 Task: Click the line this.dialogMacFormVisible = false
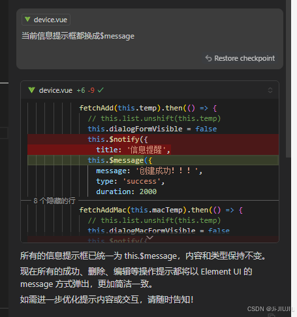159,231
